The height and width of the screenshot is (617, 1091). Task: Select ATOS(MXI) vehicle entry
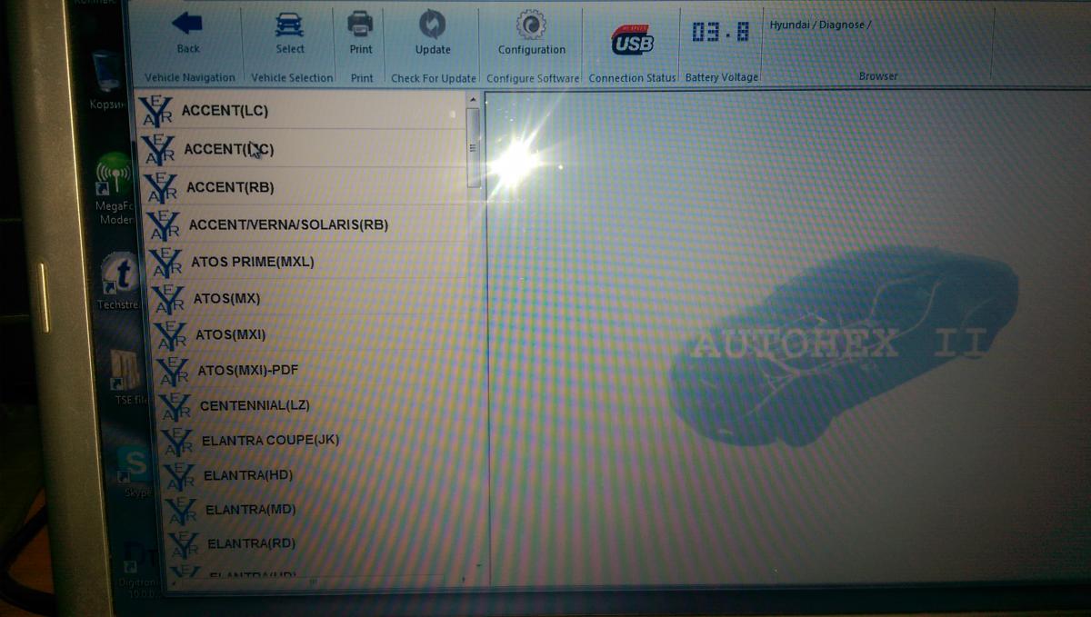pyautogui.click(x=314, y=334)
